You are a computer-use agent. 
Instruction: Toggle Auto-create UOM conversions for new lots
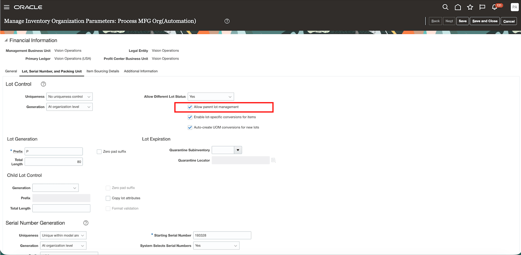point(190,127)
